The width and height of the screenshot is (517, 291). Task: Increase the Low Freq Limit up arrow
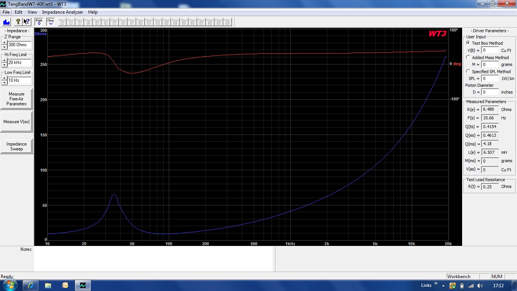(x=5, y=78)
